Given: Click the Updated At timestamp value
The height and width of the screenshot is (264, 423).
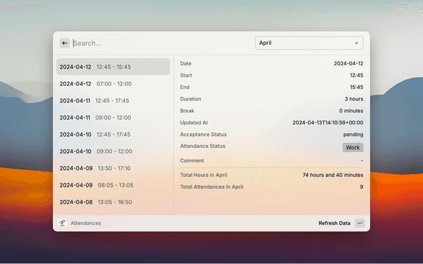Looking at the screenshot, I should pyautogui.click(x=327, y=122).
